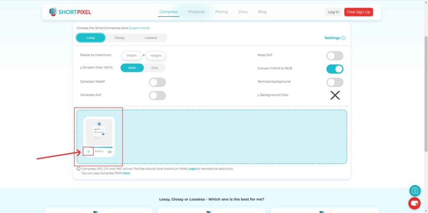Toggle the Keep Exif switch
The height and width of the screenshot is (213, 428).
pyautogui.click(x=335, y=56)
